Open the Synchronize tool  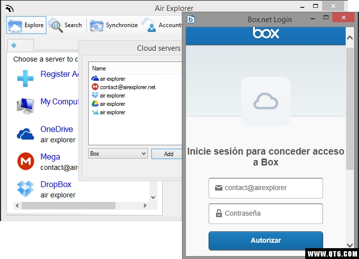(x=114, y=25)
